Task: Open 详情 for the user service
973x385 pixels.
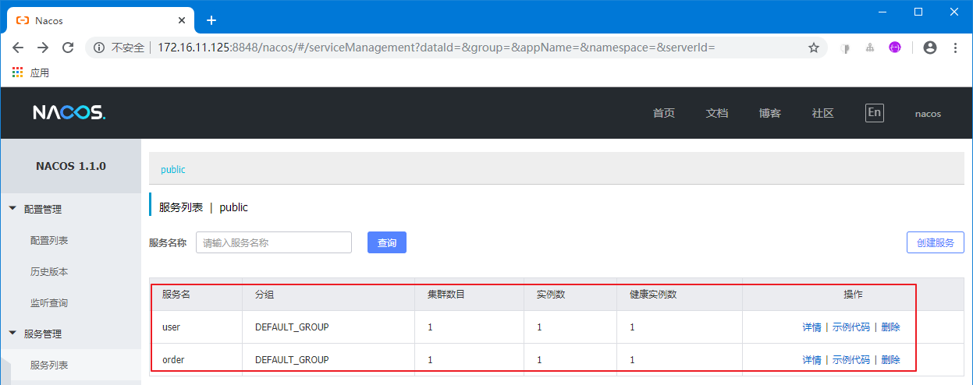Action: coord(811,327)
